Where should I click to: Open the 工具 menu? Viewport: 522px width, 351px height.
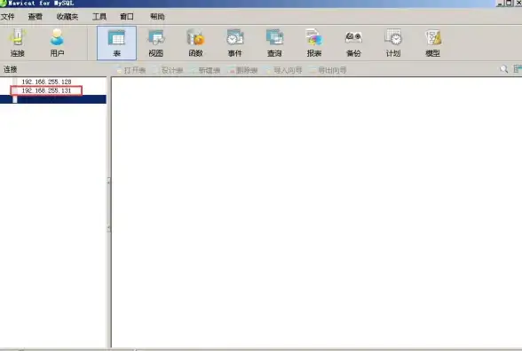(x=99, y=16)
